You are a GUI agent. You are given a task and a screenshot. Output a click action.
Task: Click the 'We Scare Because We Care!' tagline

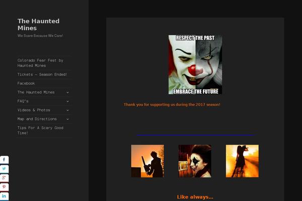tap(40, 36)
